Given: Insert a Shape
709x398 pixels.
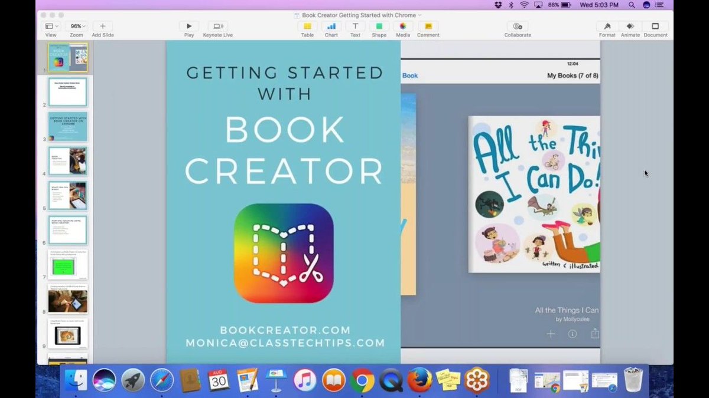Looking at the screenshot, I should [x=379, y=26].
